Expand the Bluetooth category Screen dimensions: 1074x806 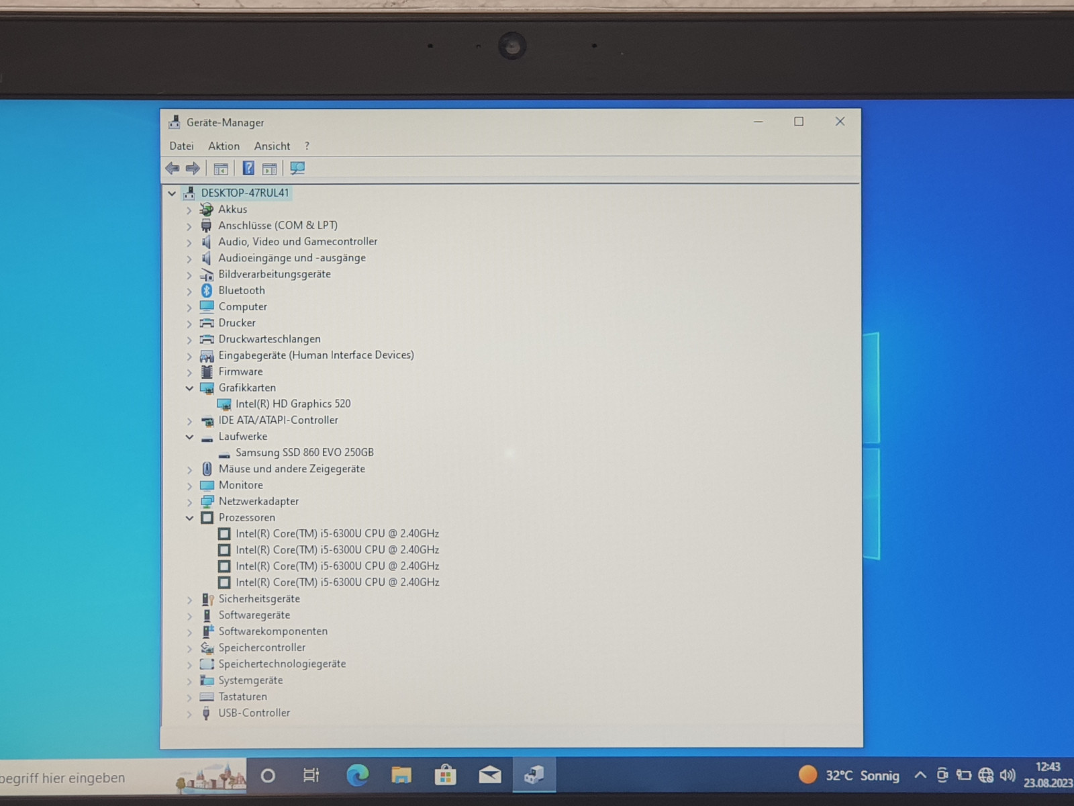pos(189,292)
